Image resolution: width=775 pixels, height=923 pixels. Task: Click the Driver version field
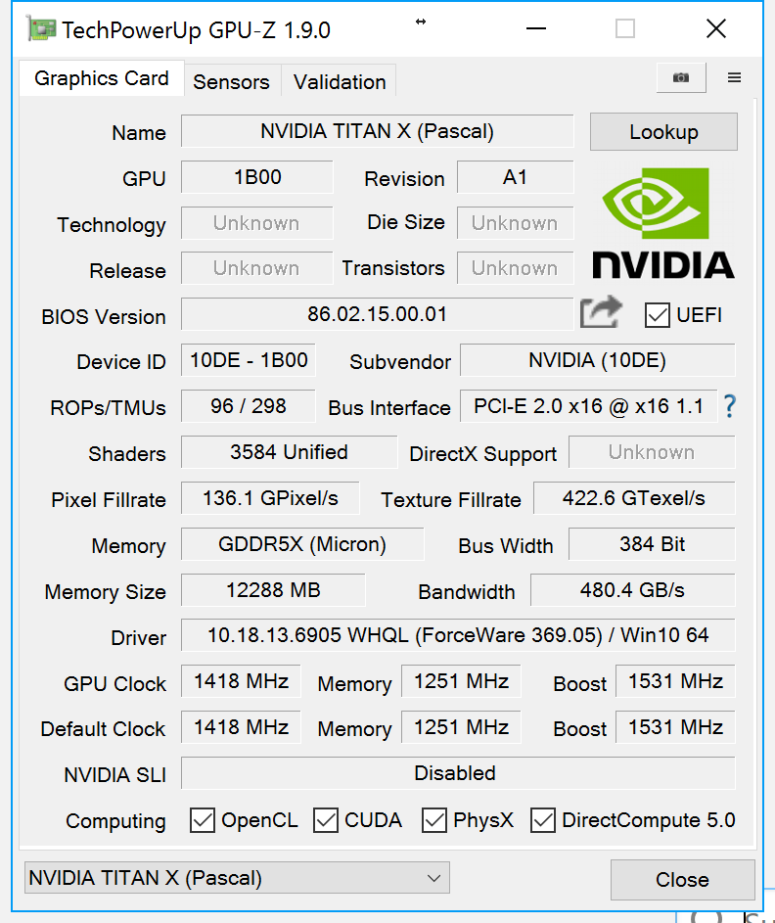pos(457,635)
